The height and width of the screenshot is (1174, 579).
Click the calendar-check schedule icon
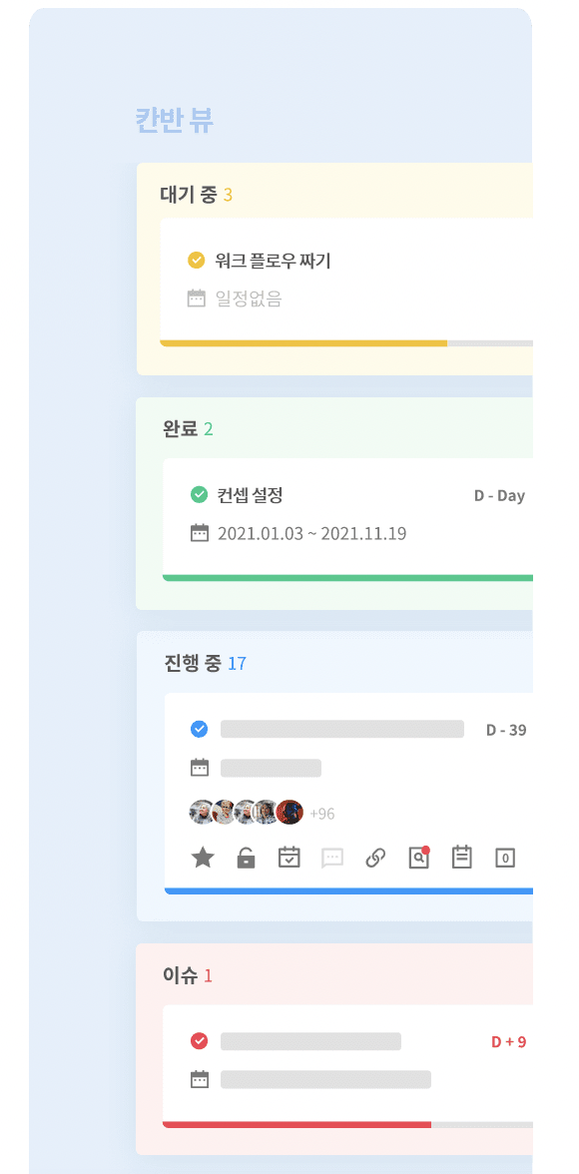pos(289,857)
